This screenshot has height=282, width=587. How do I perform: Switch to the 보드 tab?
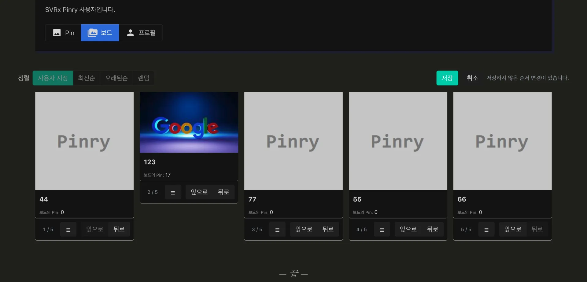(100, 33)
